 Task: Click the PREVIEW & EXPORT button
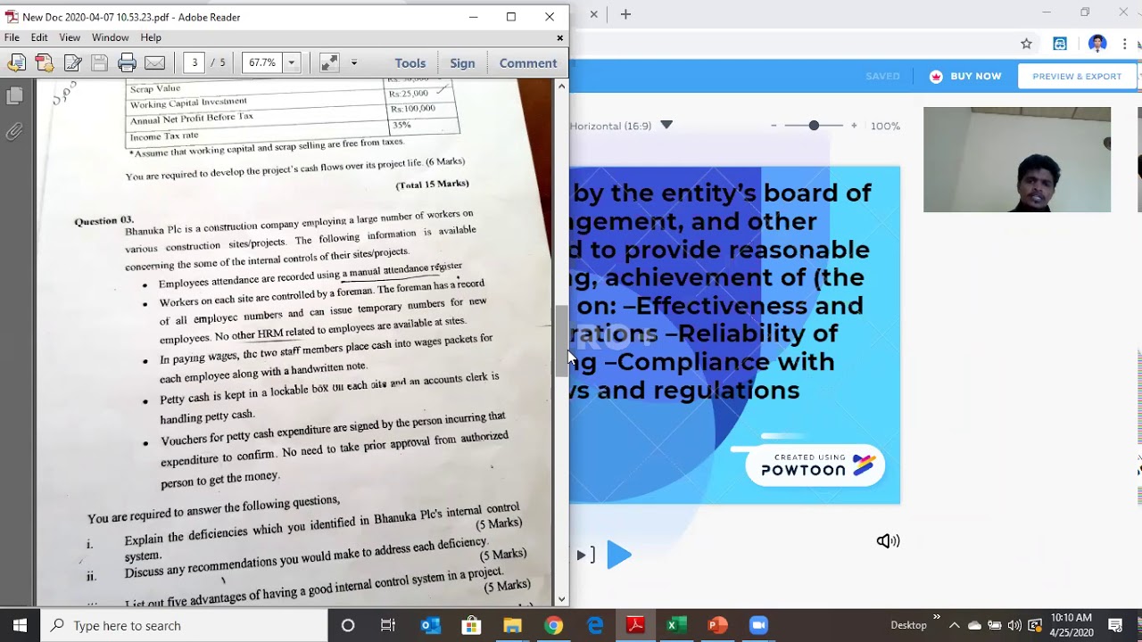coord(1077,76)
